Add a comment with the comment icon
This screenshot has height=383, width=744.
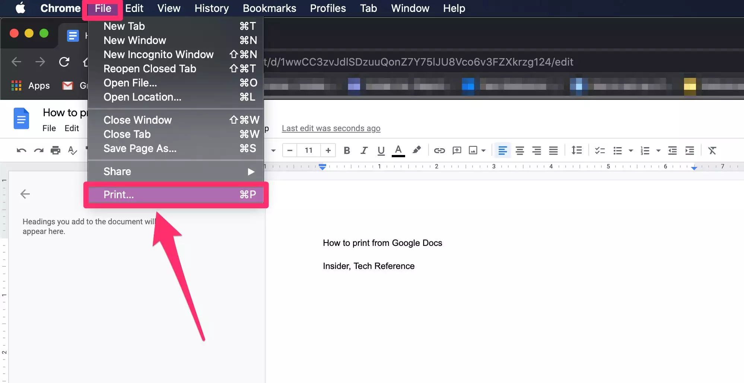[x=457, y=151]
